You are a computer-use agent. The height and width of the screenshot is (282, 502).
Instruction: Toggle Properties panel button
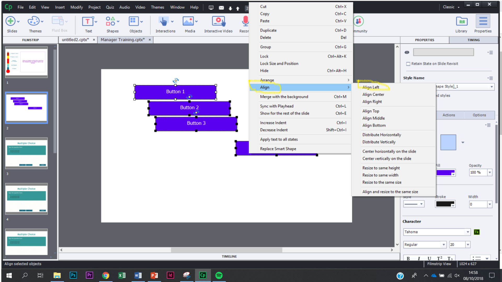tap(483, 21)
